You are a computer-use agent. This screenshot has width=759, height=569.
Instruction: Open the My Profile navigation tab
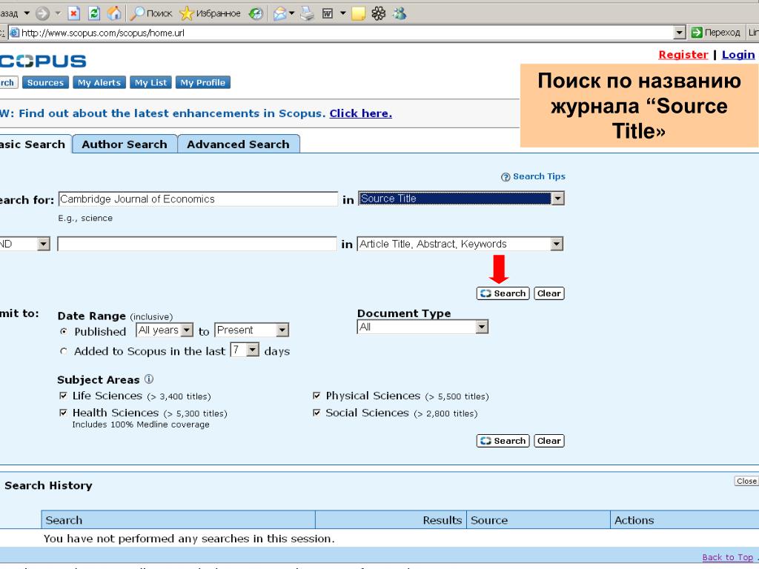(203, 83)
